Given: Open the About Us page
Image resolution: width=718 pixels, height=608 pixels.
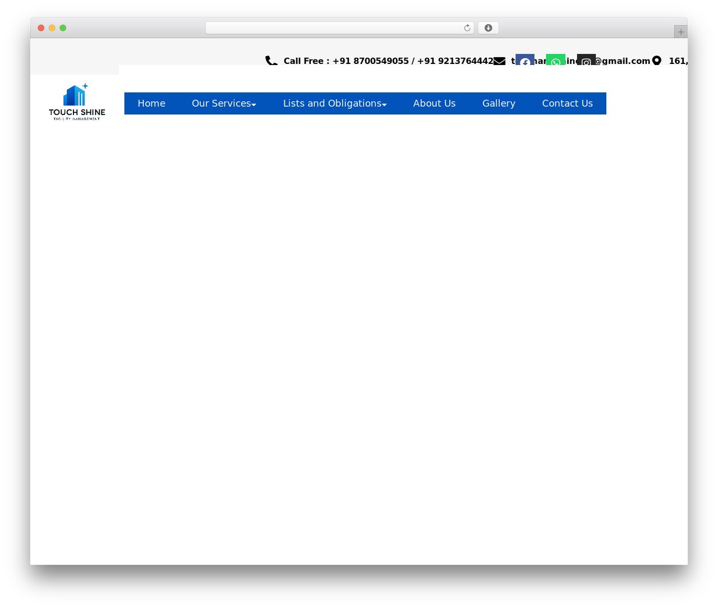Looking at the screenshot, I should [x=434, y=103].
